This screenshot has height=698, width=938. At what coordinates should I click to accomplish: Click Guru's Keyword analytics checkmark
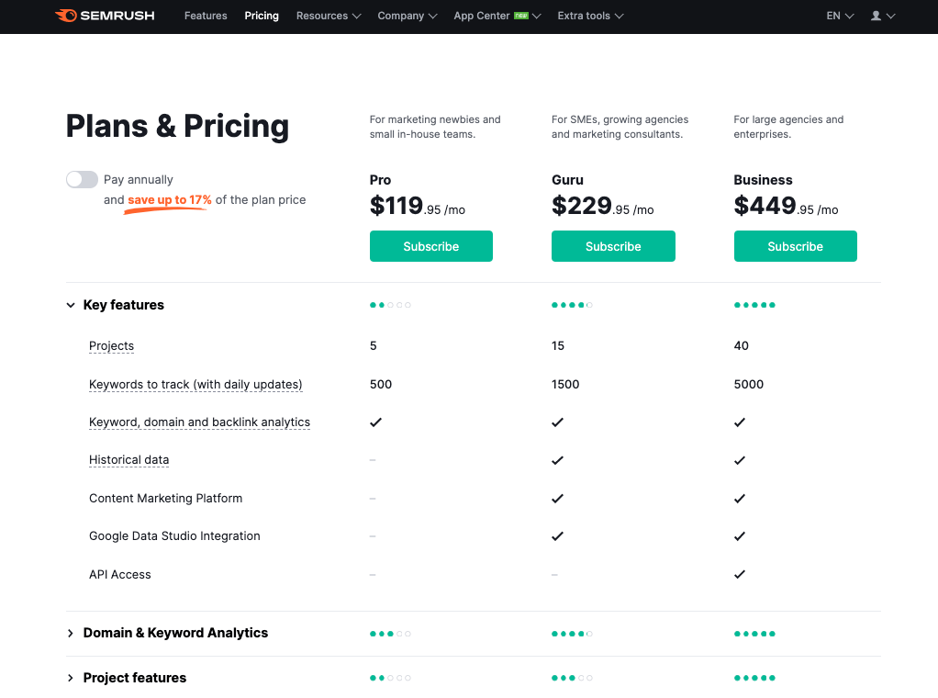(x=557, y=422)
